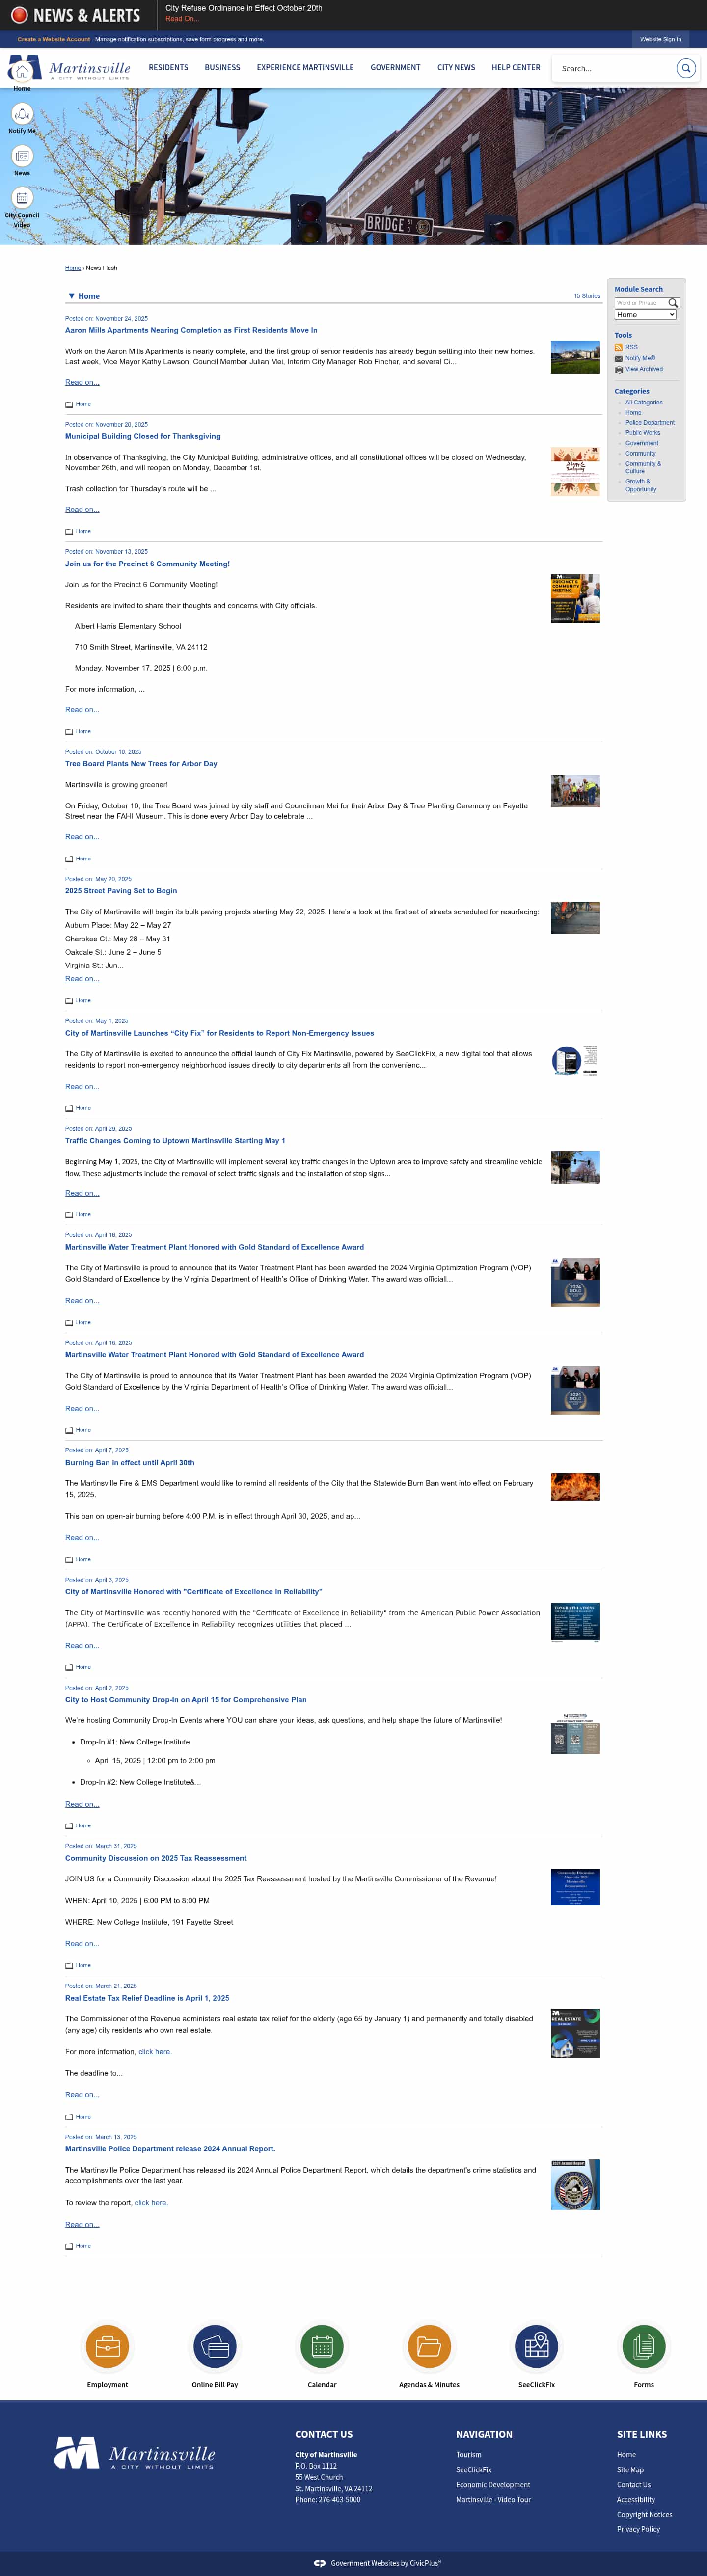Click Create a Website Account link

click(x=53, y=39)
